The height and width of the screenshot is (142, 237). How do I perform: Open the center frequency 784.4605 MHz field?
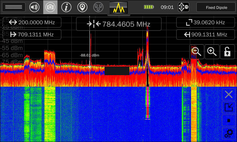pos(118,24)
